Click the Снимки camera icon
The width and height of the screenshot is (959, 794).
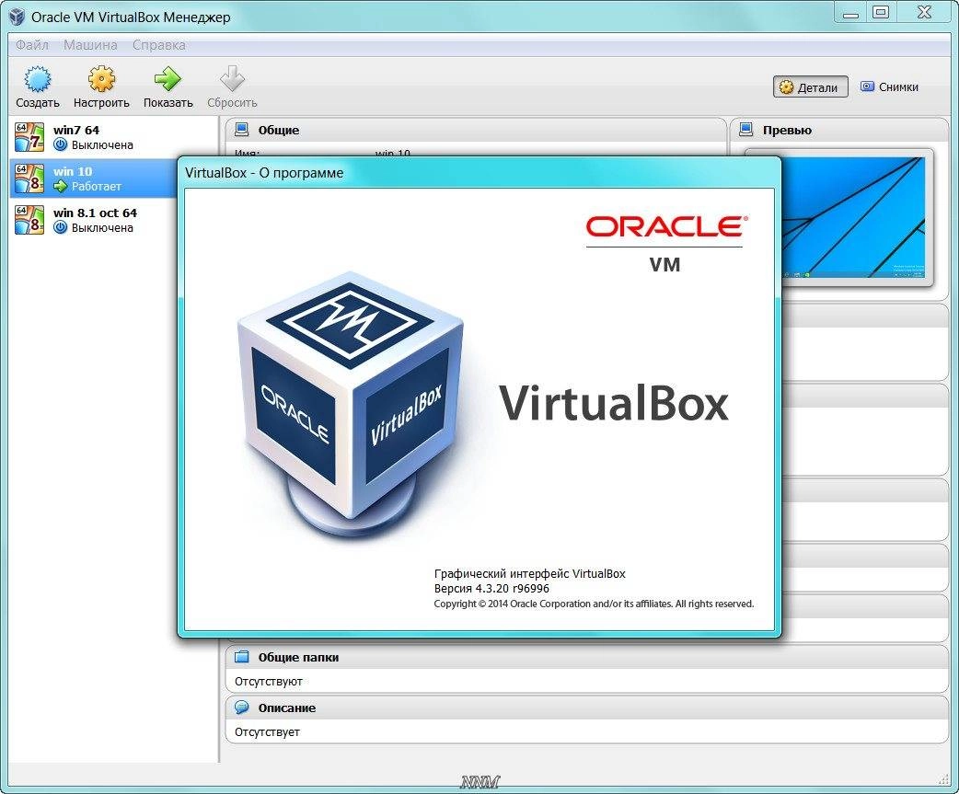867,86
